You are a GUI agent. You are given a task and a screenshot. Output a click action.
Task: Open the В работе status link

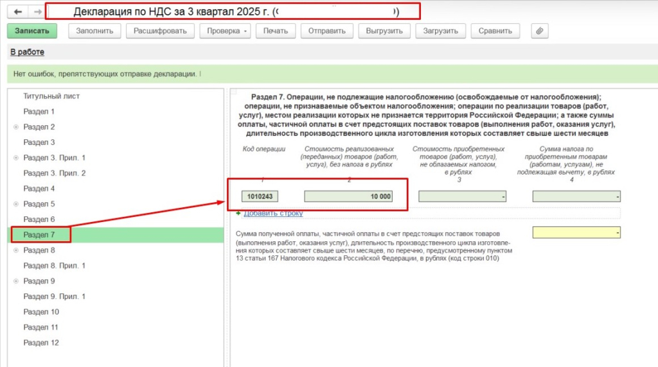[x=27, y=52]
